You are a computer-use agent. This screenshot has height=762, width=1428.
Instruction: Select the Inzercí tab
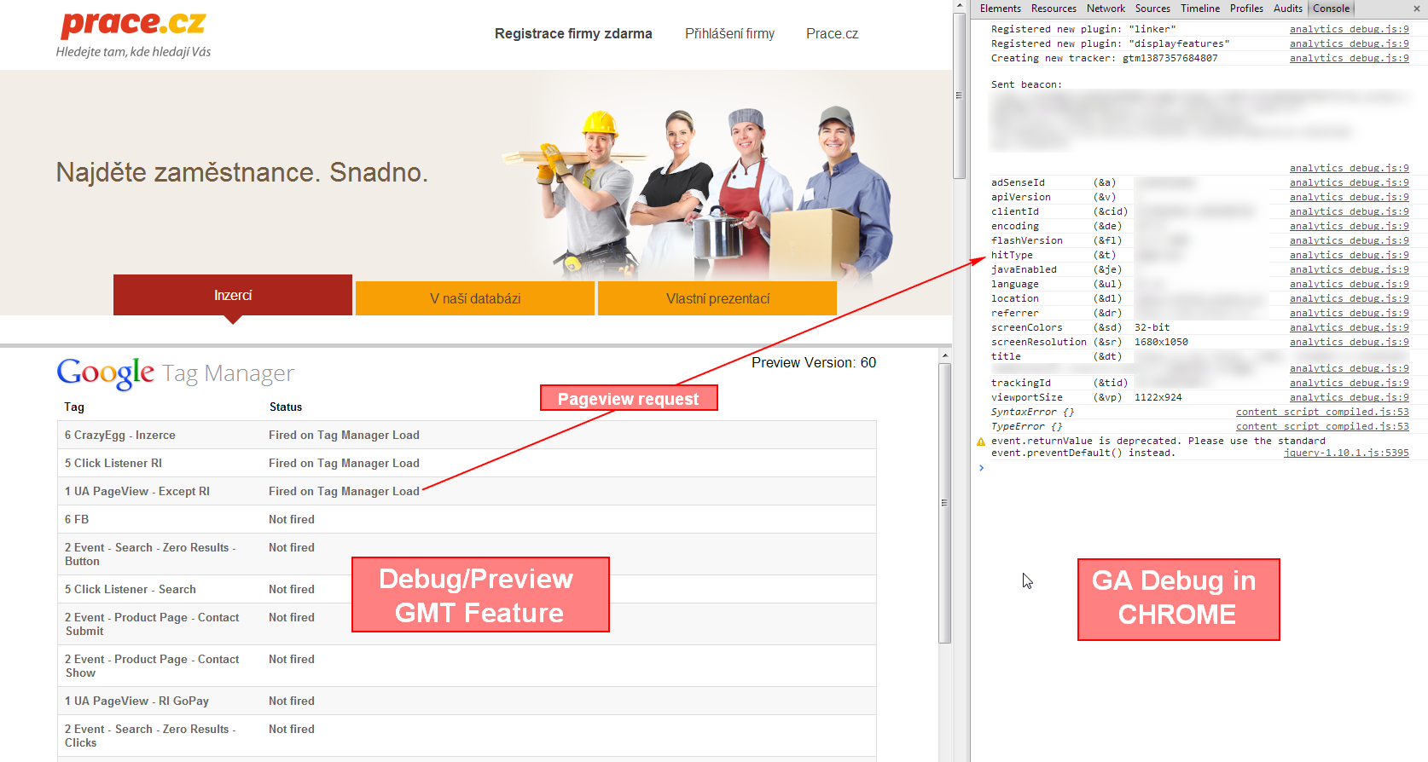(233, 295)
